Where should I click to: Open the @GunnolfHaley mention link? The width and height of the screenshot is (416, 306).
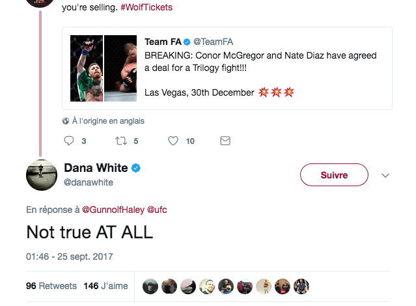pos(113,210)
